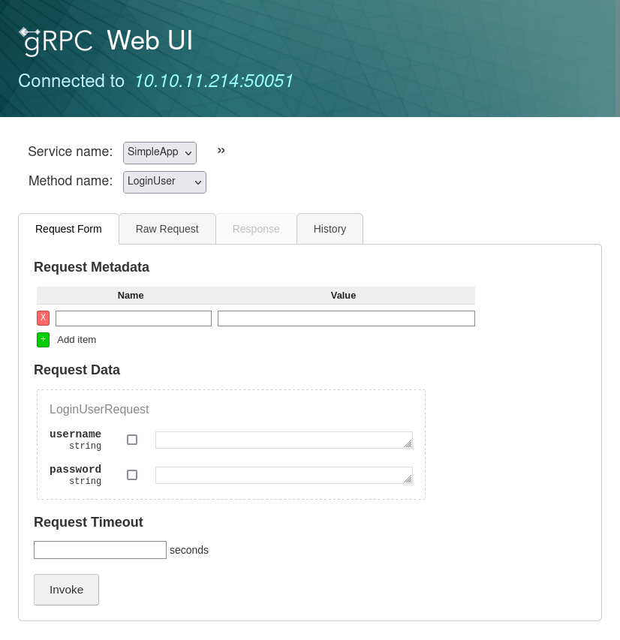Image resolution: width=620 pixels, height=640 pixels.
Task: Click the gRPC logo icon
Action: [56, 41]
